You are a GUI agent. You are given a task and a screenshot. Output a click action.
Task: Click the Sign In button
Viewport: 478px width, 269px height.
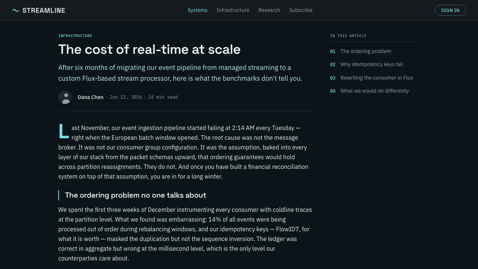click(x=450, y=10)
